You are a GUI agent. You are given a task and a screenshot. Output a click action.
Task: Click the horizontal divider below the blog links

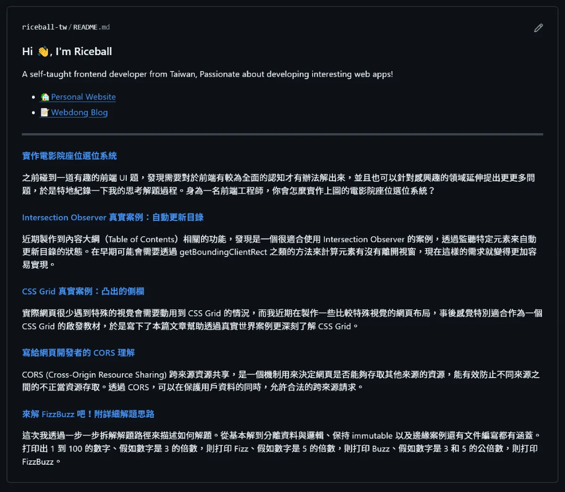click(282, 134)
